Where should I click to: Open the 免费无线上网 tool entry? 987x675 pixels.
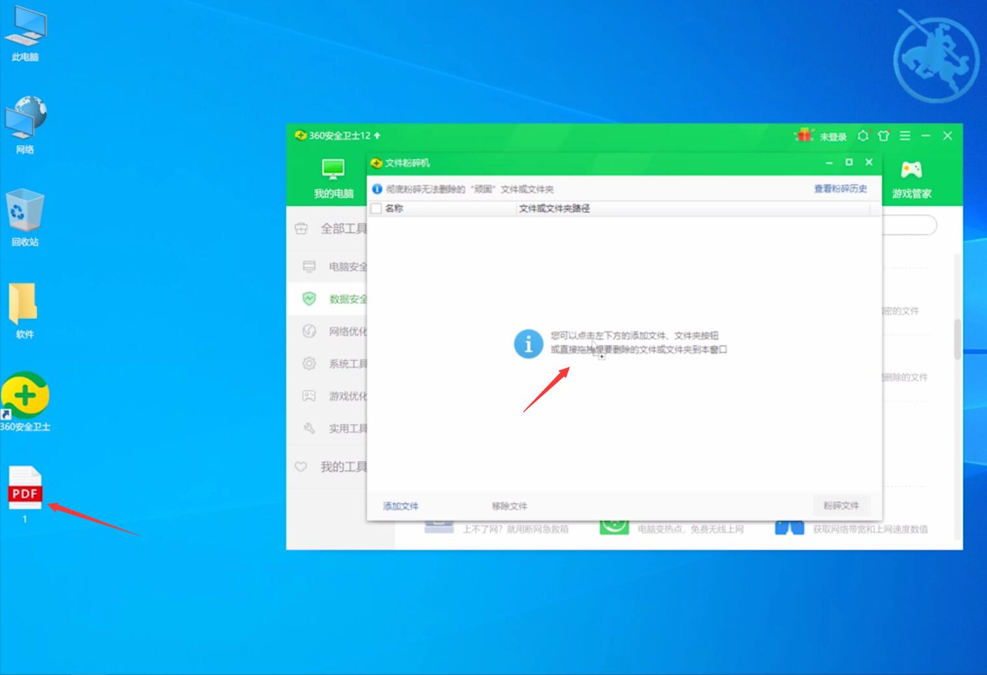673,527
